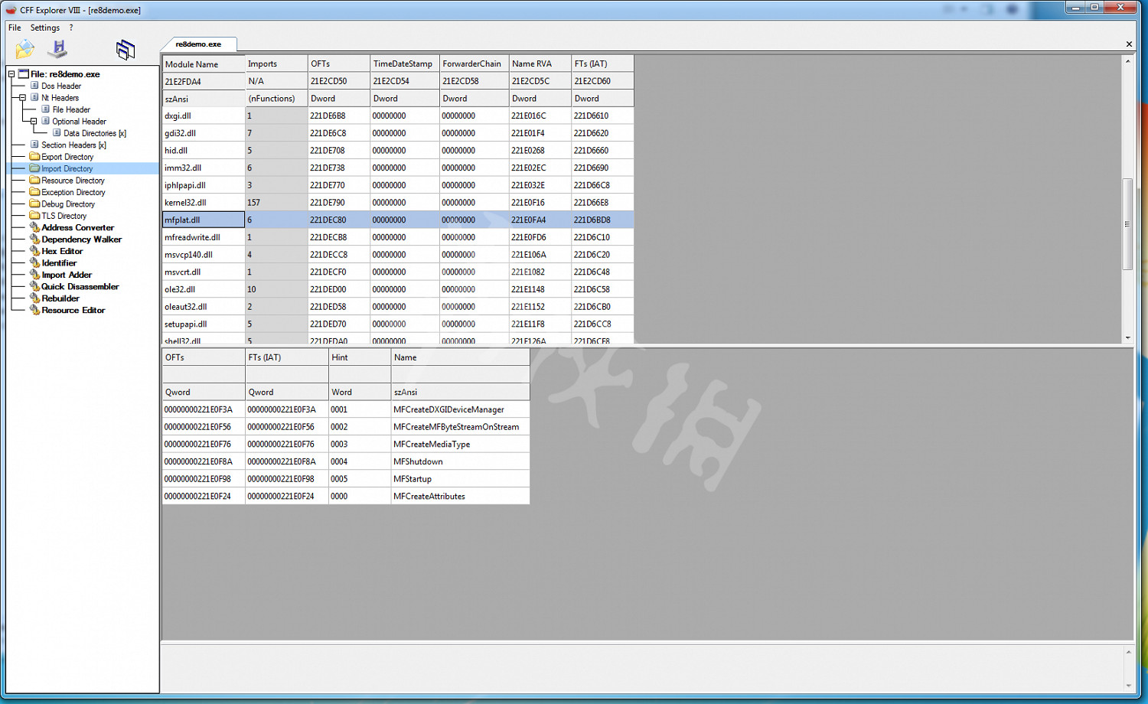Launch the Dependency Walker tool
Viewport: 1148px width, 704px height.
coord(80,239)
